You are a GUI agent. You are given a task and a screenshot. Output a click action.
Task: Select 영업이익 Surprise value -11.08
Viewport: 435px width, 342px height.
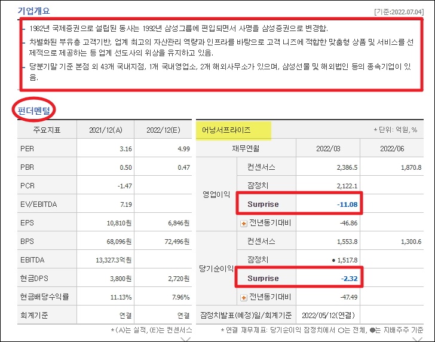347,204
